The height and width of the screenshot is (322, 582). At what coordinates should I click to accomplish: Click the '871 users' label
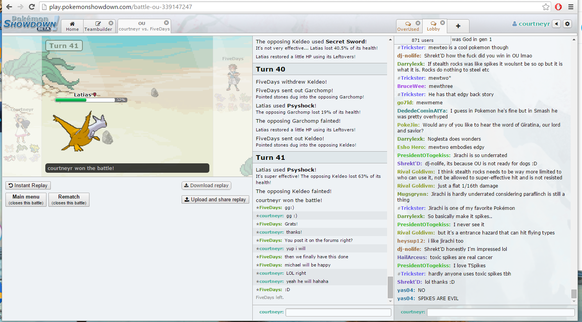pyautogui.click(x=422, y=40)
